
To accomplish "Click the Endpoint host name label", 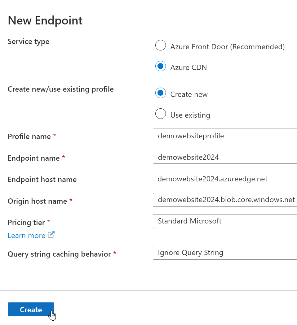I will click(42, 180).
